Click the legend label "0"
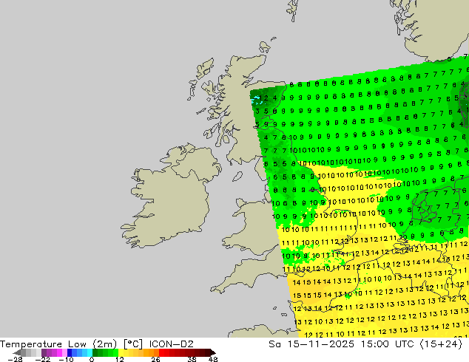This screenshot has height=362, width=469. coord(92,359)
